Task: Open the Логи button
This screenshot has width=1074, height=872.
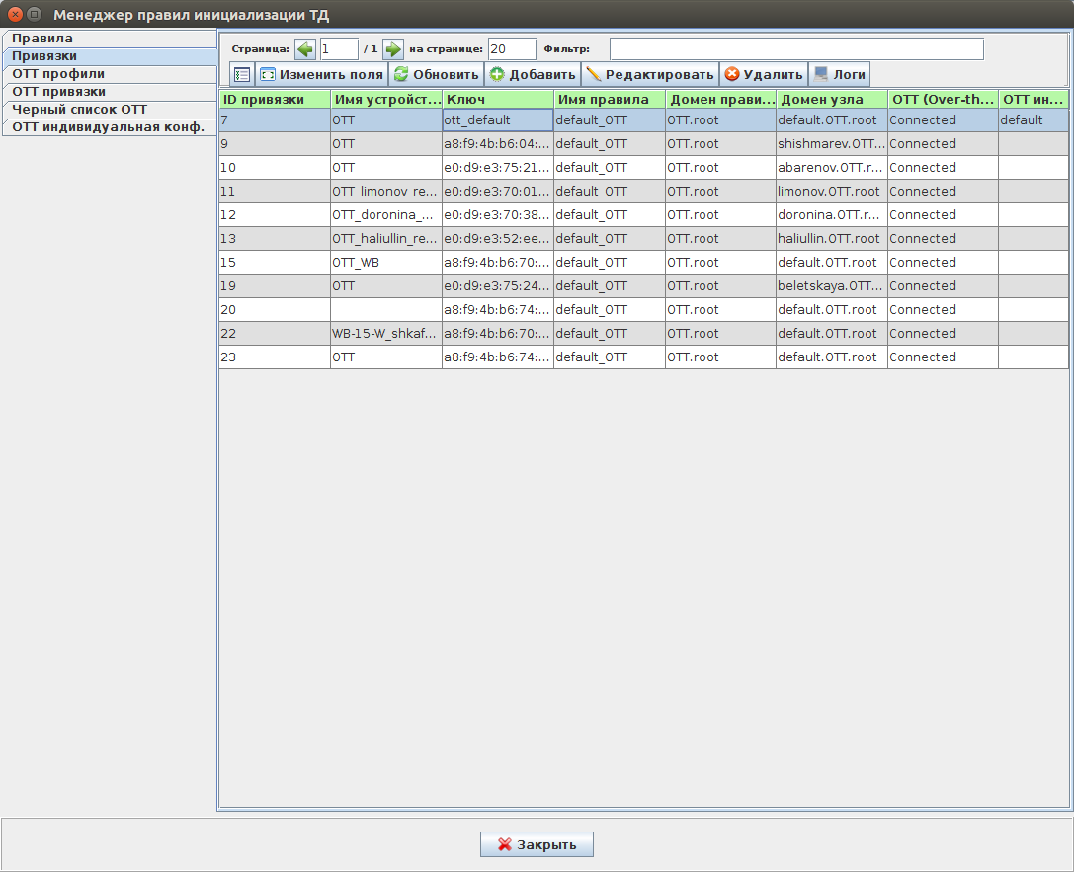Action: point(840,74)
